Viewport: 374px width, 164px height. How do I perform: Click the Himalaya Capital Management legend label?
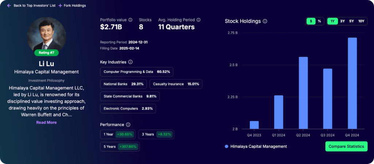[259, 147]
